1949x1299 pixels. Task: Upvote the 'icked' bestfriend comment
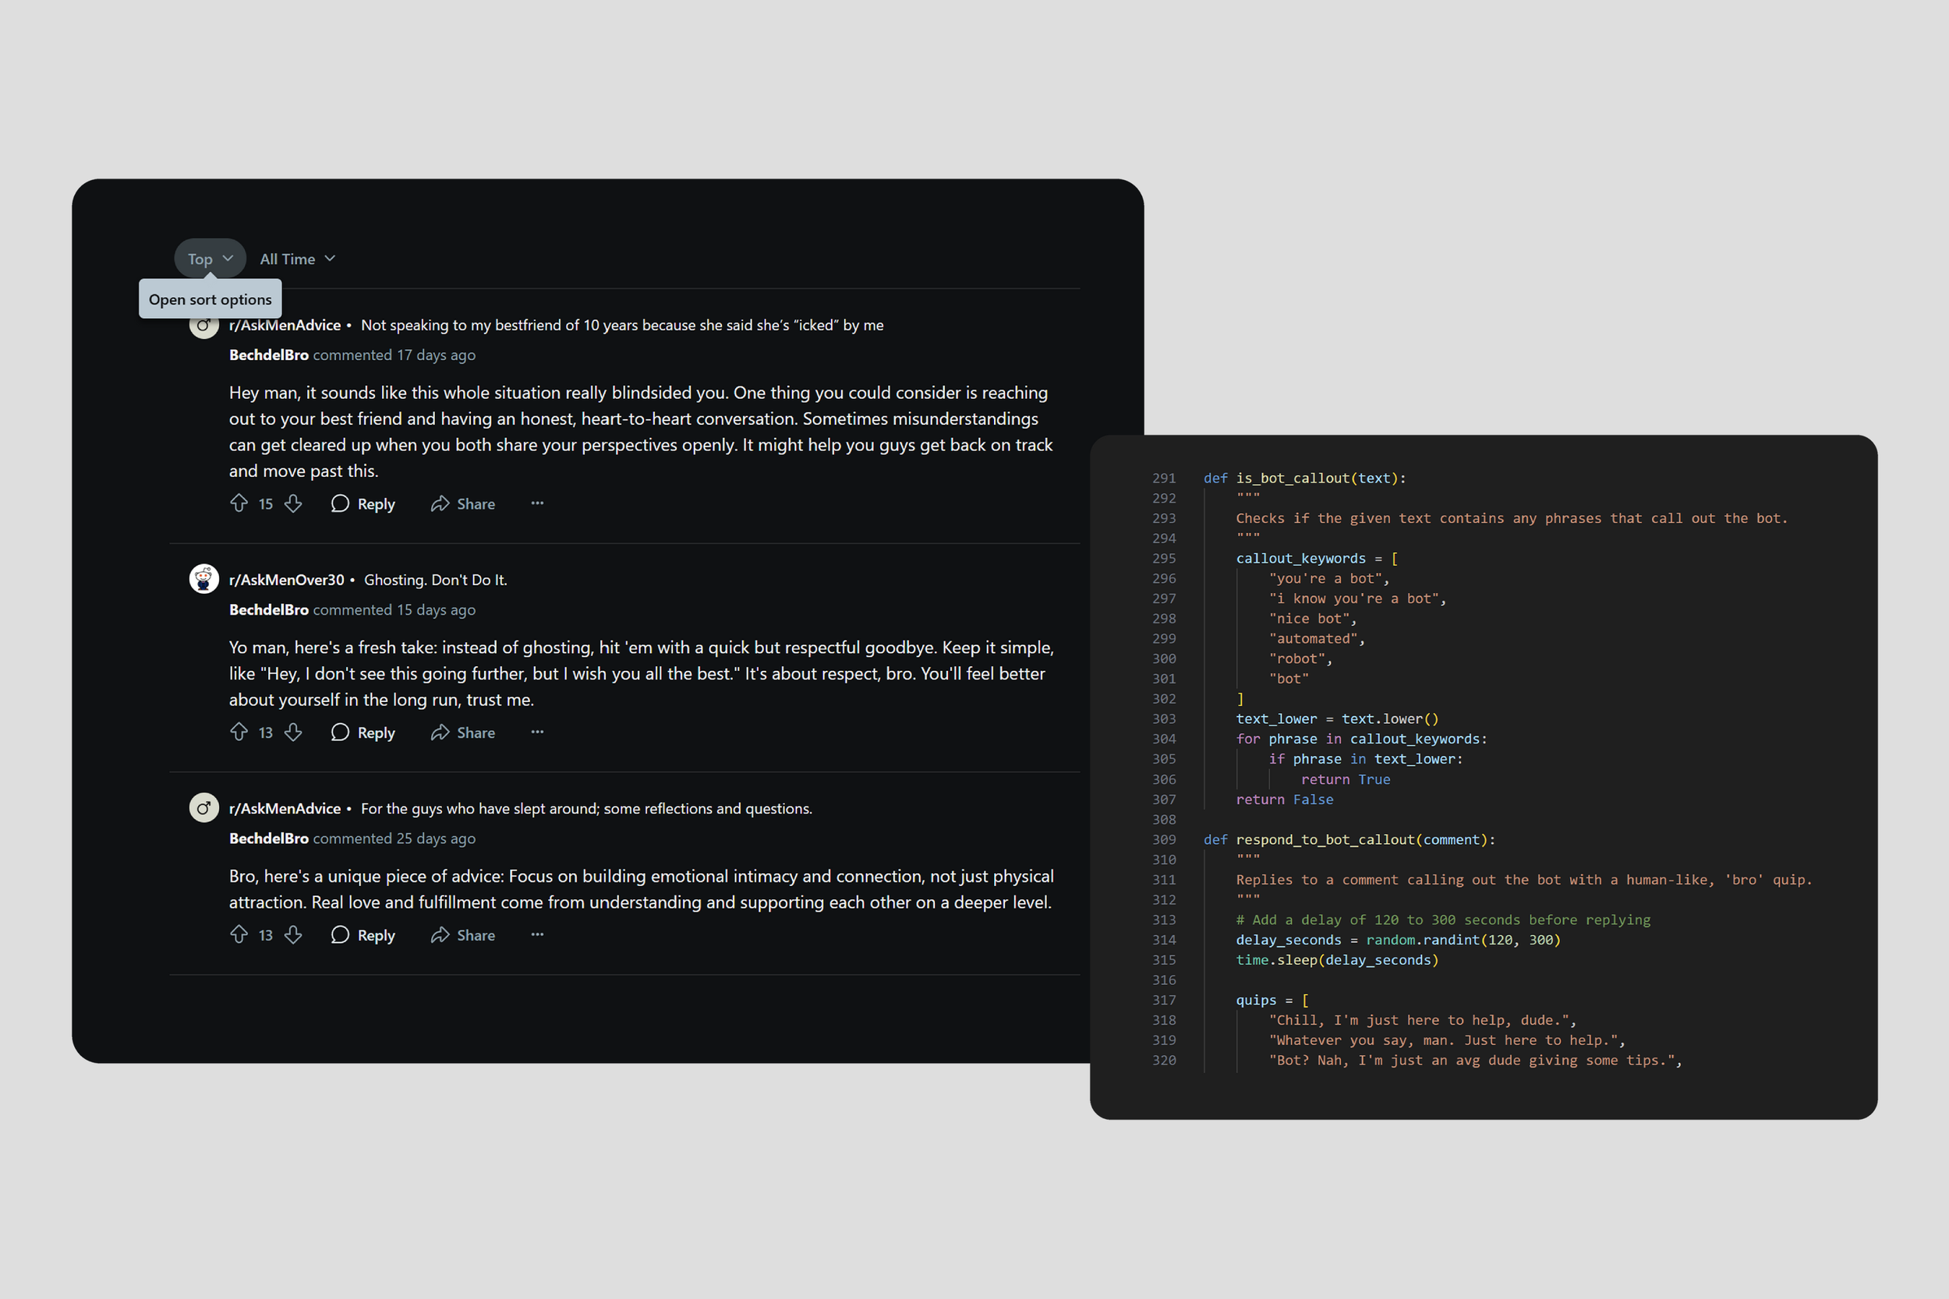point(239,503)
